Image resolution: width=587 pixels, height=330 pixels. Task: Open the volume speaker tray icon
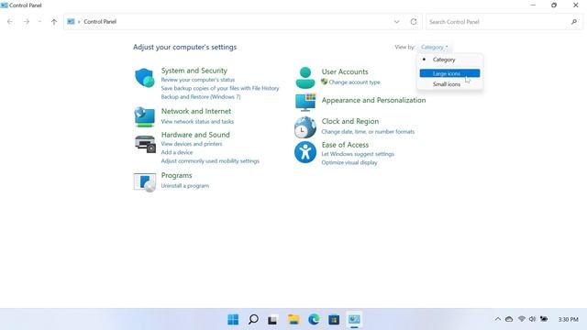532,319
